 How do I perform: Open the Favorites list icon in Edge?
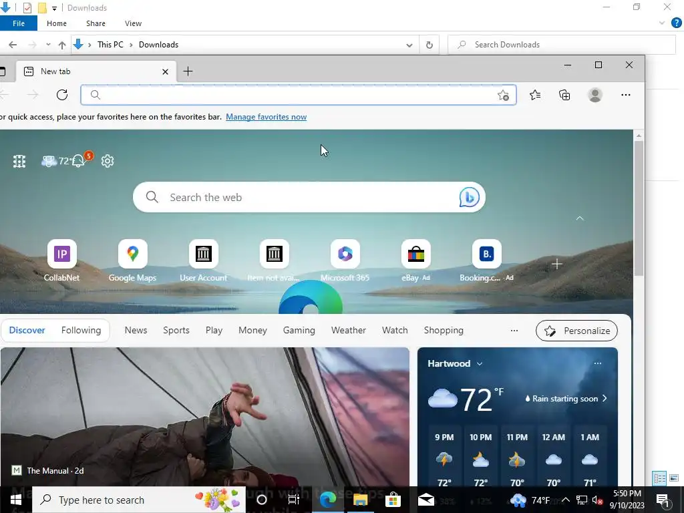point(535,95)
